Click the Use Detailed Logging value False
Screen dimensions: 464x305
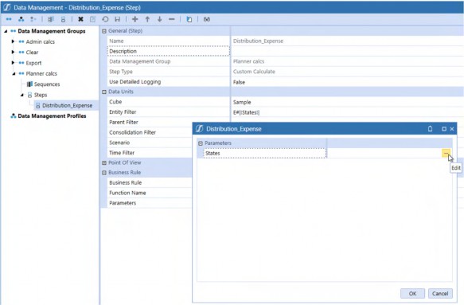click(x=239, y=82)
